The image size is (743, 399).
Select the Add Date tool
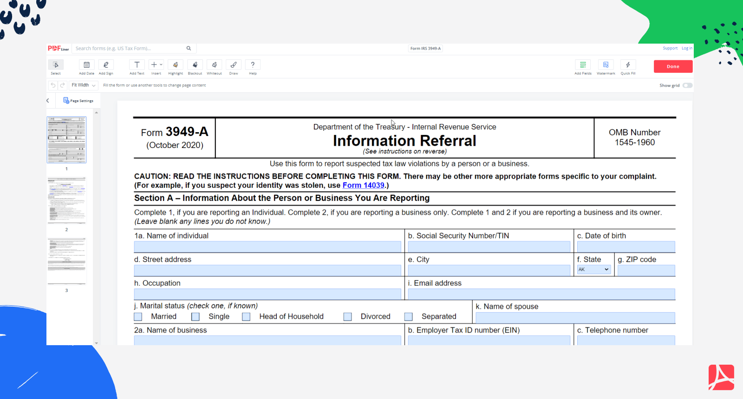86,65
